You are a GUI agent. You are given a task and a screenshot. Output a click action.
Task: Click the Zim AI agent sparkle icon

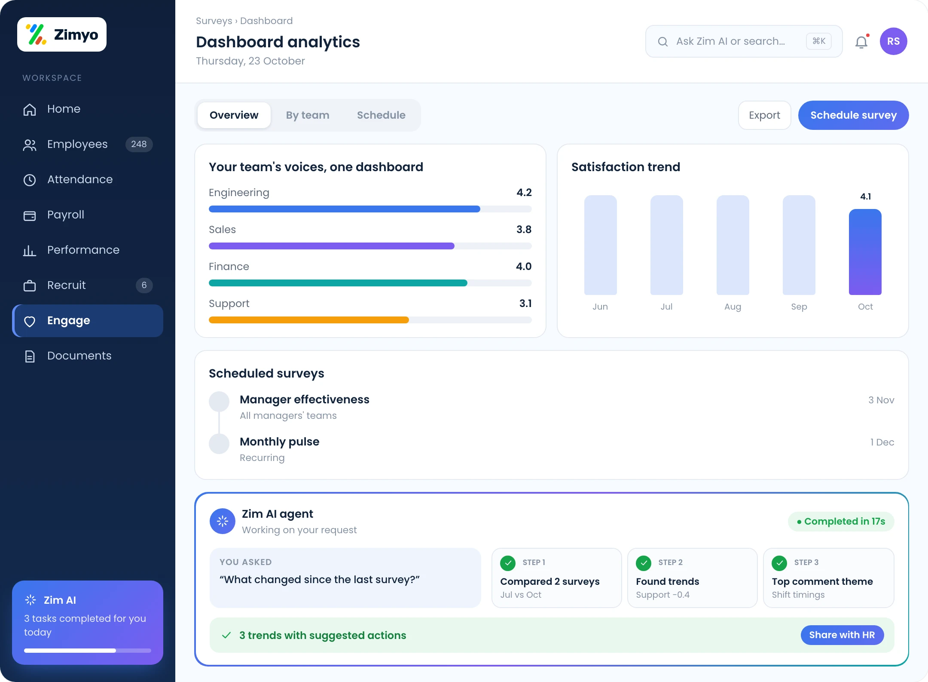223,521
